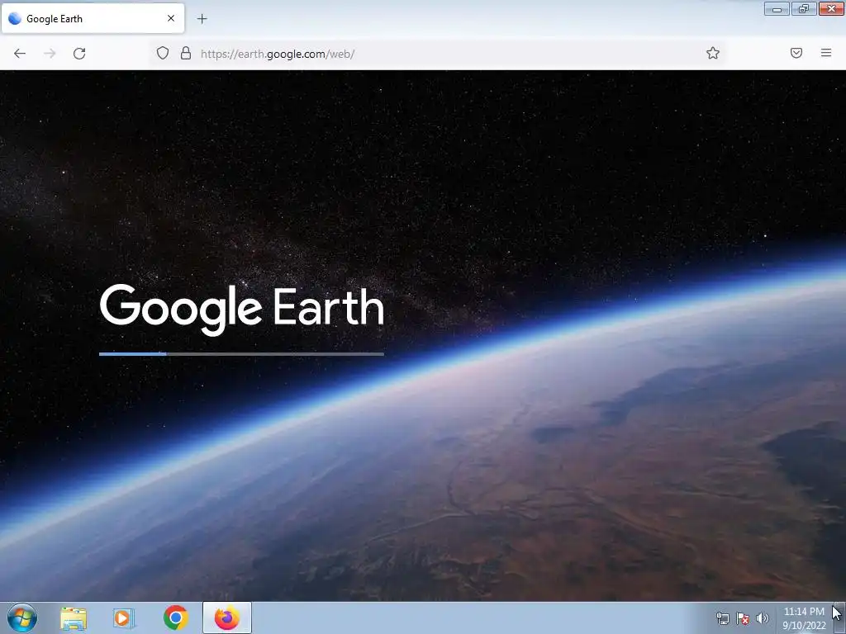
Task: Open the tracking protection shield icon
Action: [x=163, y=53]
